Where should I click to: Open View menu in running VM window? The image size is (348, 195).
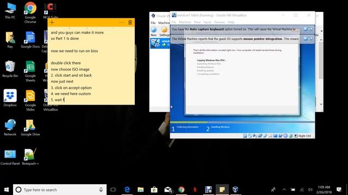[197, 22]
